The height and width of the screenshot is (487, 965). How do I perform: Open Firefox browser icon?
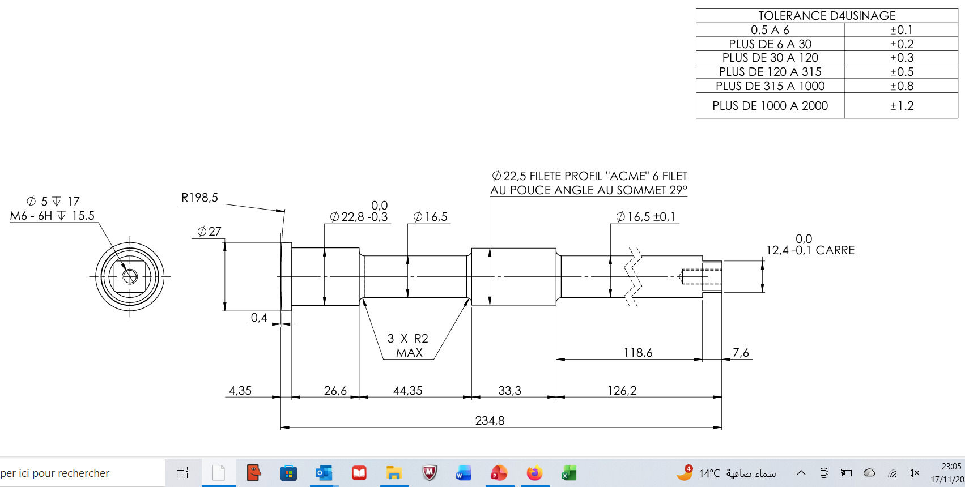pos(534,472)
